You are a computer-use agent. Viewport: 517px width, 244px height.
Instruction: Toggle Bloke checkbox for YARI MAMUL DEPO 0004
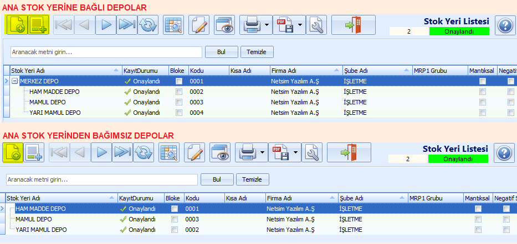(x=179, y=113)
